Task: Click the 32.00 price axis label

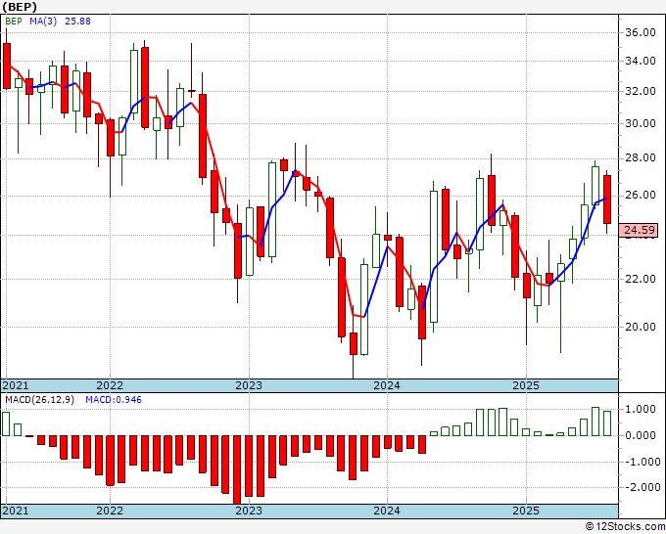Action: 641,91
